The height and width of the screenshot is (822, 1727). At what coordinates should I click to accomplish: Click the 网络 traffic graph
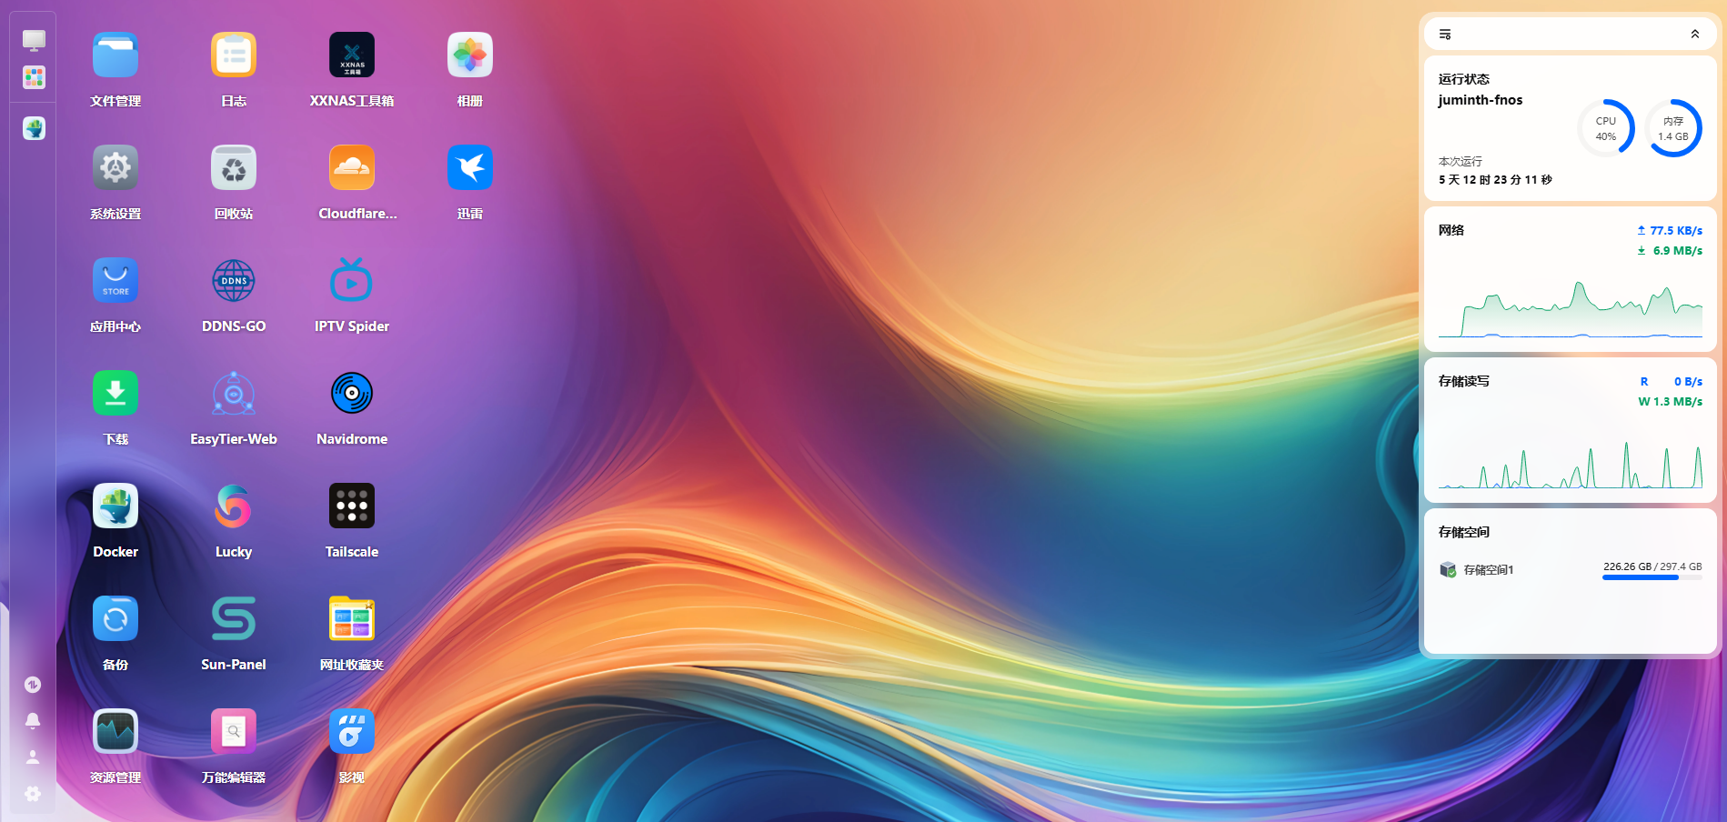click(x=1569, y=309)
